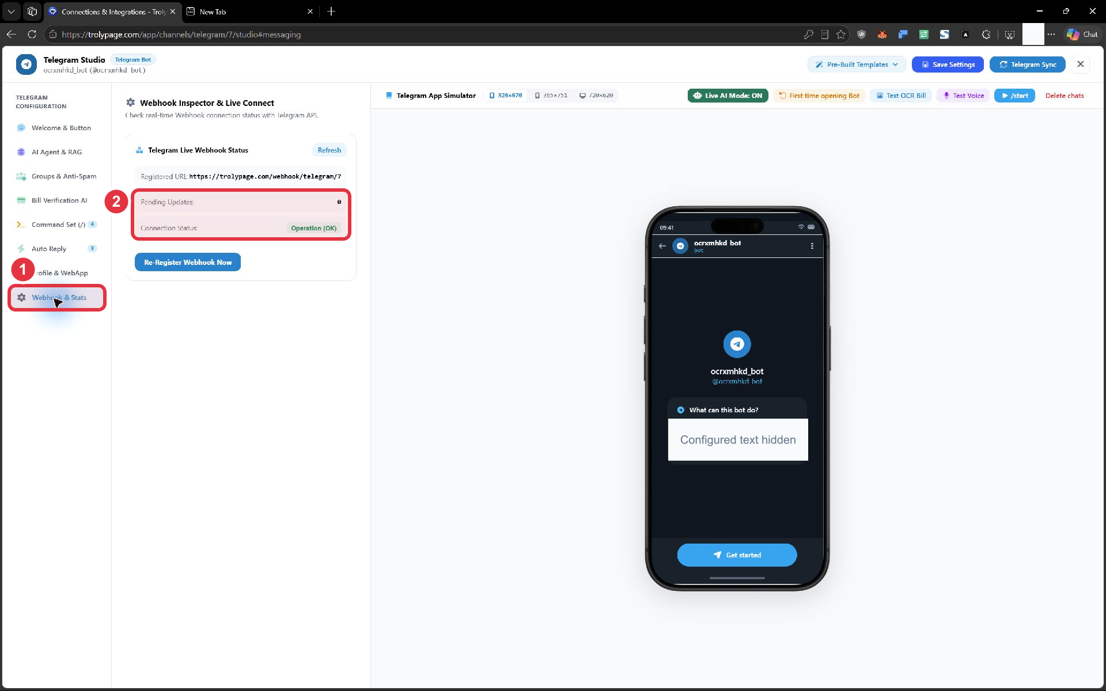This screenshot has height=691, width=1106.
Task: Open tab search chevron in title bar
Action: (x=11, y=12)
